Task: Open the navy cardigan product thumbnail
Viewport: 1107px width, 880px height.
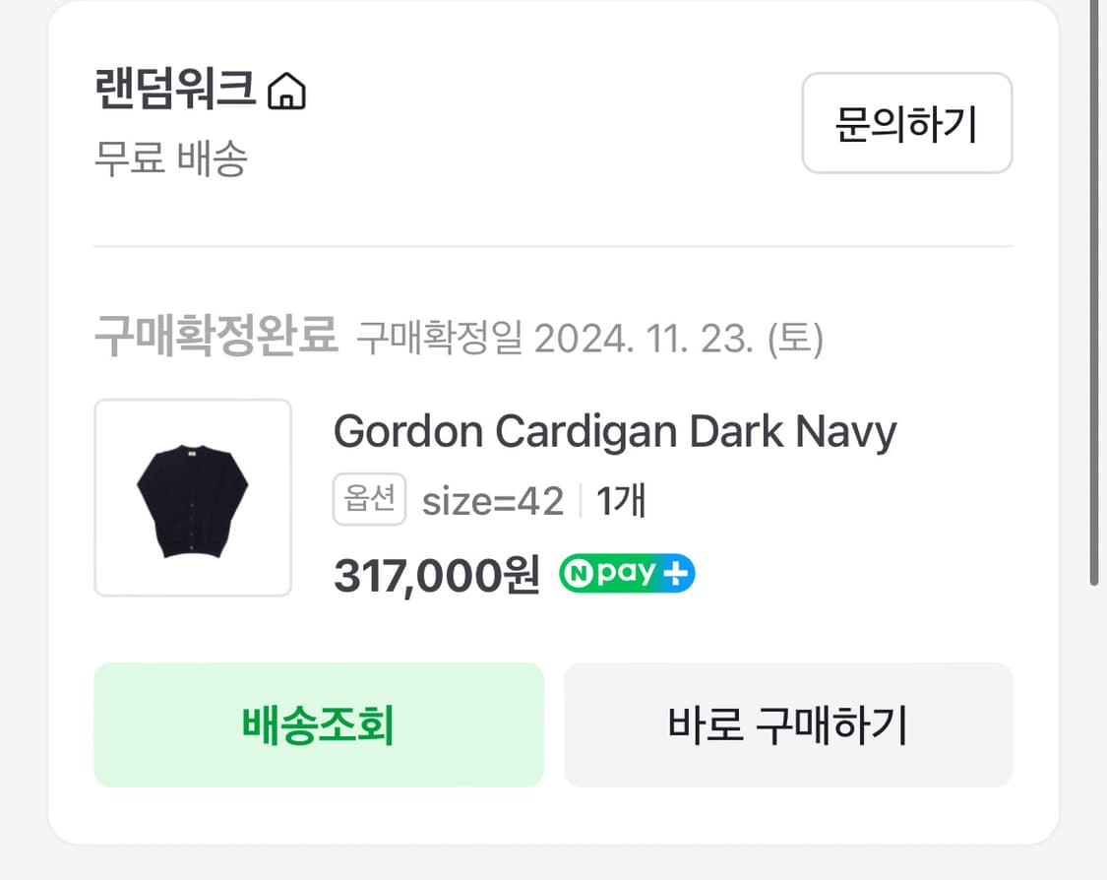Action: click(x=193, y=497)
